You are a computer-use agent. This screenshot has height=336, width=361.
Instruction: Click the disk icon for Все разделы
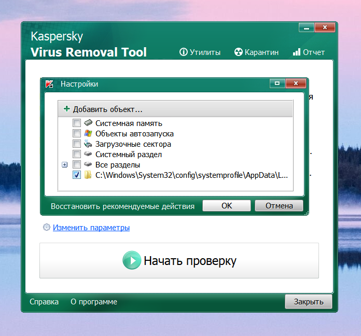point(88,164)
